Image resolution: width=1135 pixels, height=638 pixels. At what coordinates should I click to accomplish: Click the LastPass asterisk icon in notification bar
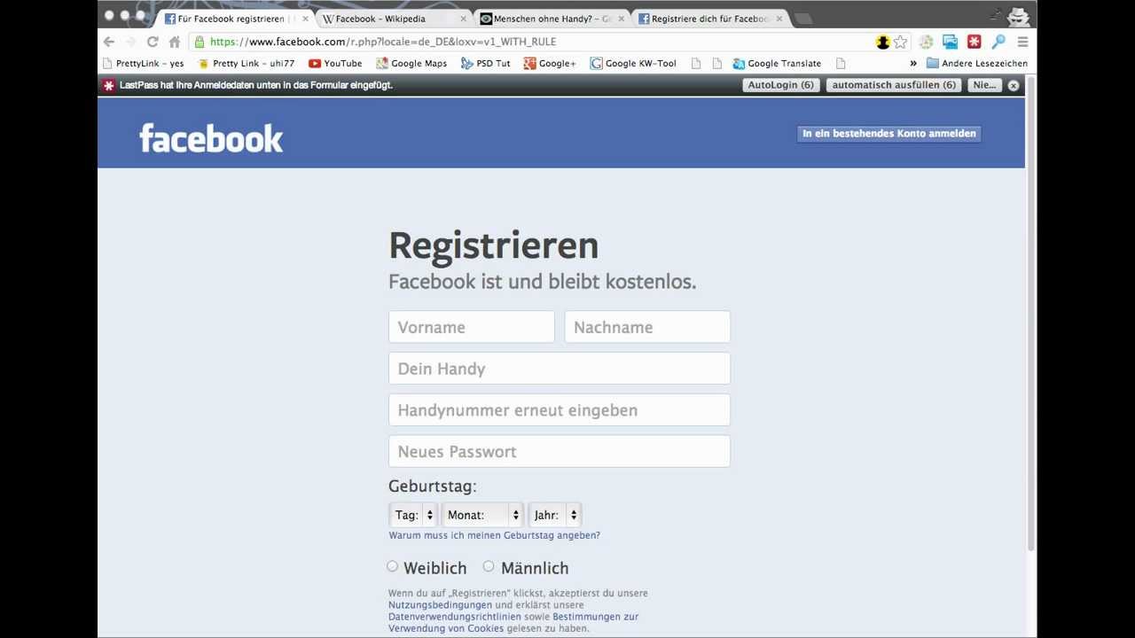coord(109,85)
